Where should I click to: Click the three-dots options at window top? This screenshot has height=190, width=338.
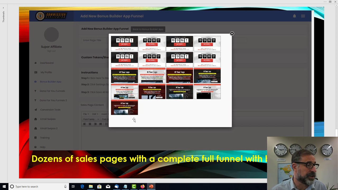pos(325,2)
